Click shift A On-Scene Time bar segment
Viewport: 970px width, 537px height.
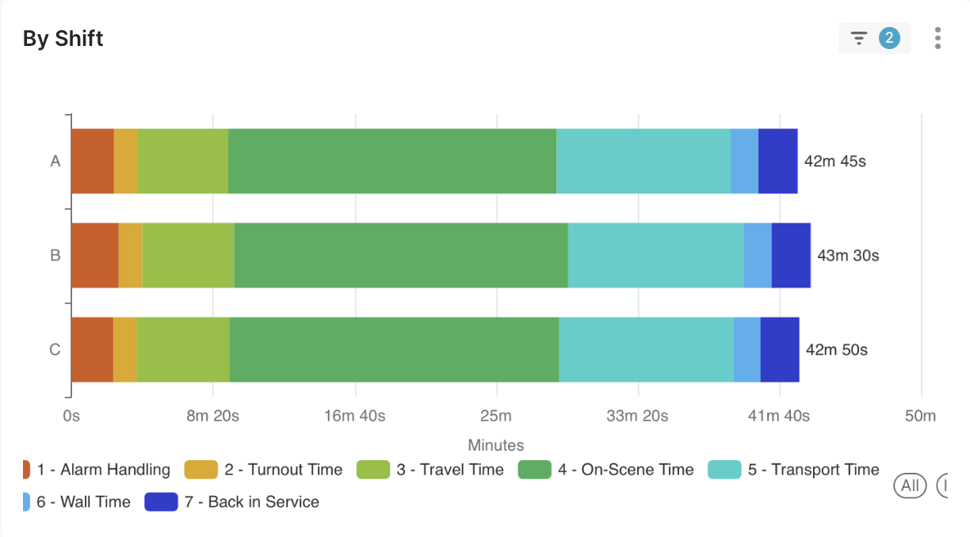click(x=392, y=161)
